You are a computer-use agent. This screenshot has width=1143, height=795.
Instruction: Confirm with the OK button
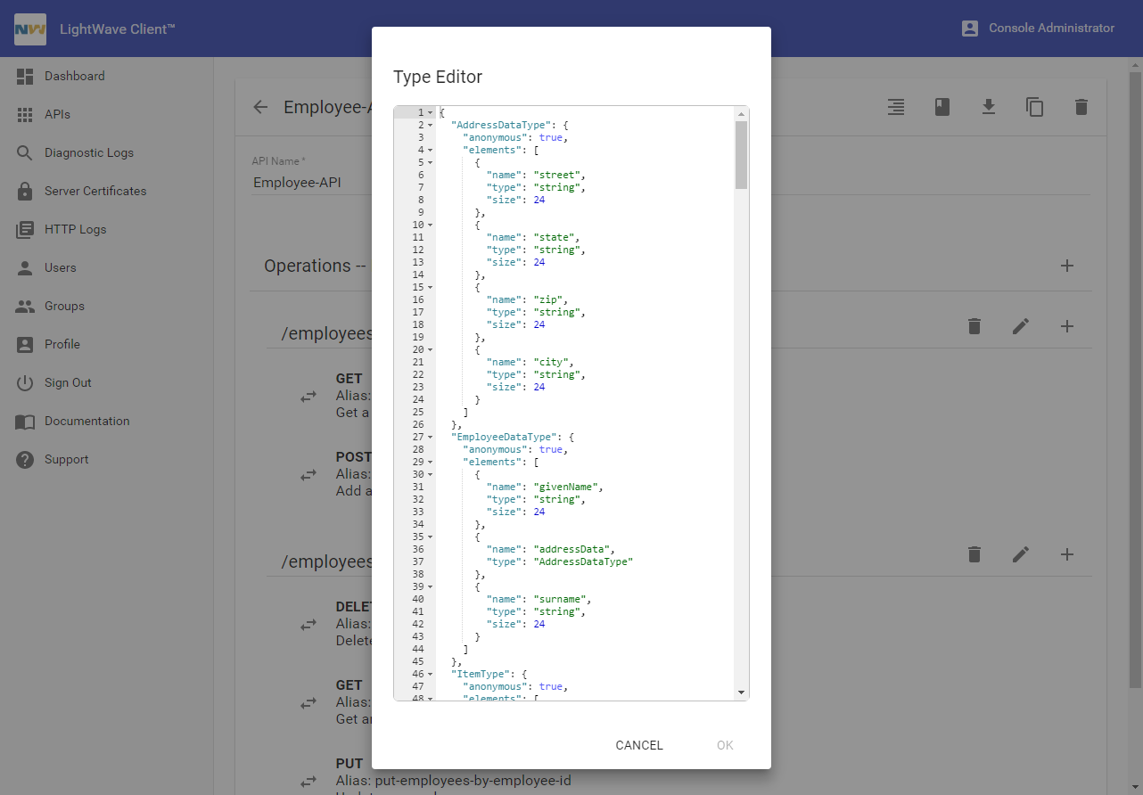pos(725,745)
